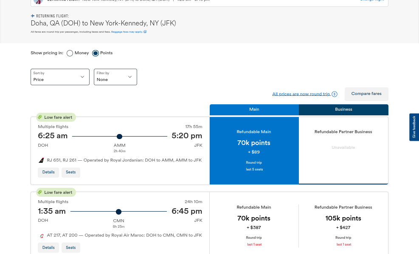Switch to the Main fare tab
Image resolution: width=419 pixels, height=254 pixels.
point(254,110)
